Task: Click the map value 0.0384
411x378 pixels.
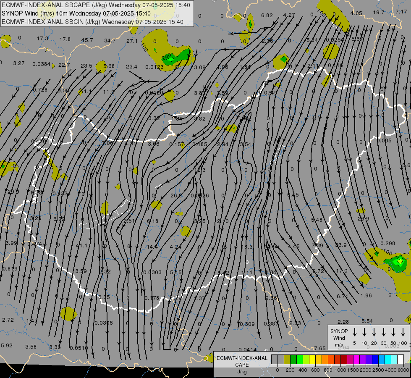Action: [42, 64]
